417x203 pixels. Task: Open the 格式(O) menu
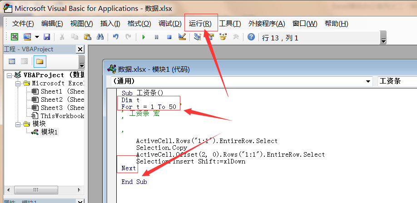pos(139,24)
